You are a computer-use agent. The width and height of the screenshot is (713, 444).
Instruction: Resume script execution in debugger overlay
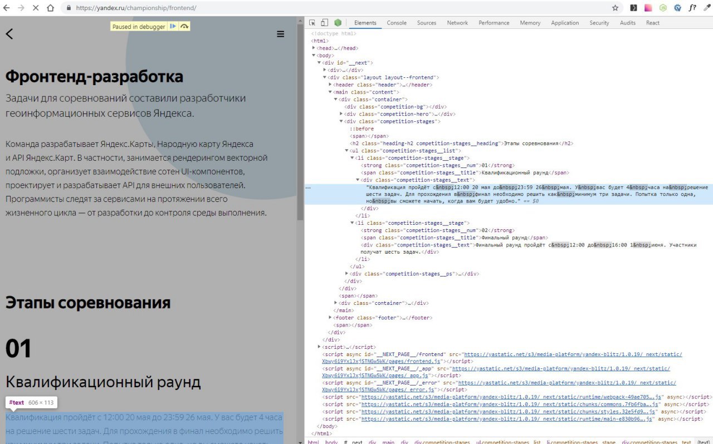tap(173, 26)
